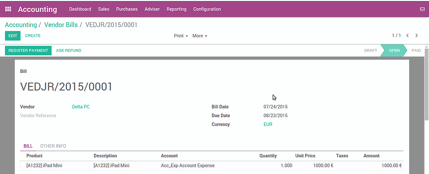Screen dimensions: 429x174
Task: Click the Edit button
Action: 13,36
